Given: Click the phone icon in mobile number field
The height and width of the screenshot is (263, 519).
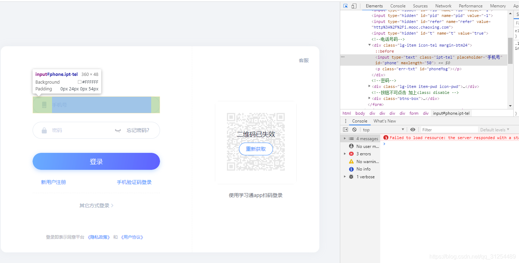Looking at the screenshot, I should pos(44,105).
